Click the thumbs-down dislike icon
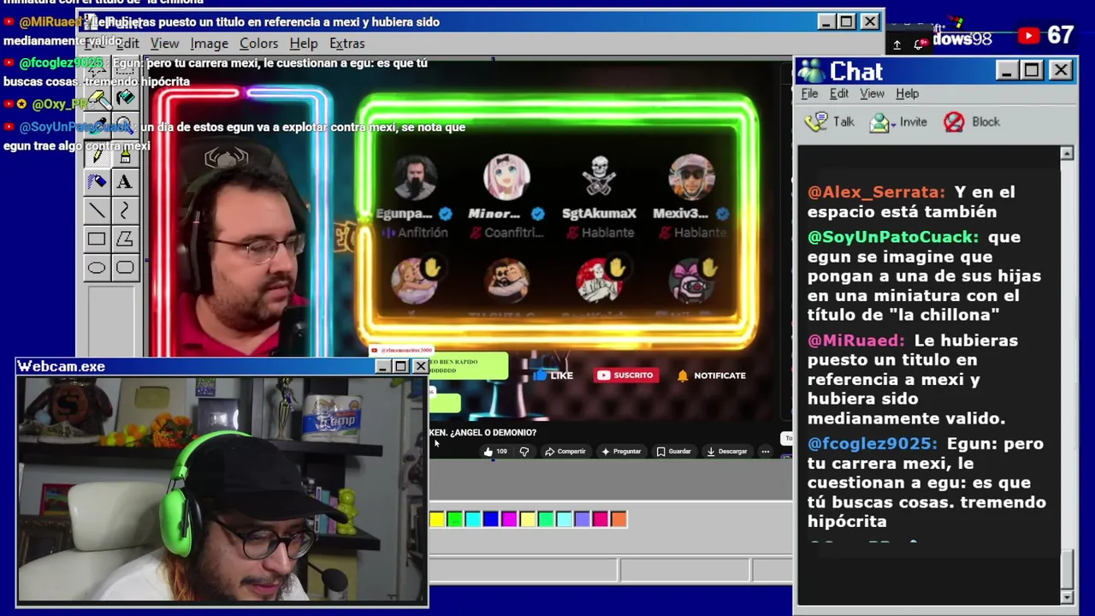Screen dimensions: 1095x616 pos(524,452)
